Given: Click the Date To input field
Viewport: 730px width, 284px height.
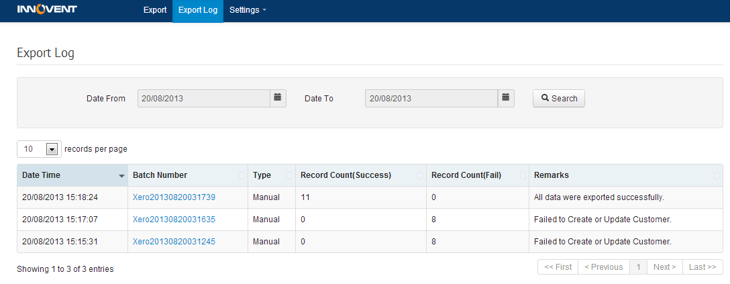Looking at the screenshot, I should (x=431, y=98).
